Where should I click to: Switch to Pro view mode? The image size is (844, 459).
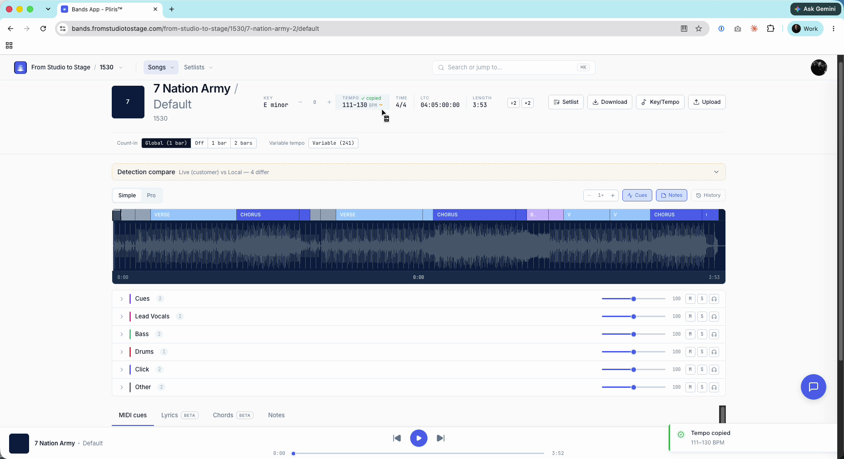[x=151, y=195]
